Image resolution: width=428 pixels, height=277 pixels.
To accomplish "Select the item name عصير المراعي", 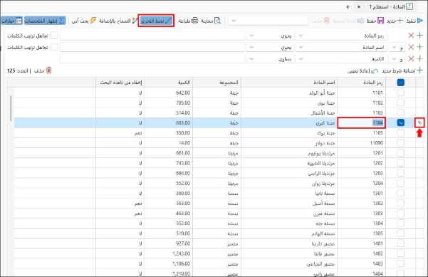I will coord(320,264).
